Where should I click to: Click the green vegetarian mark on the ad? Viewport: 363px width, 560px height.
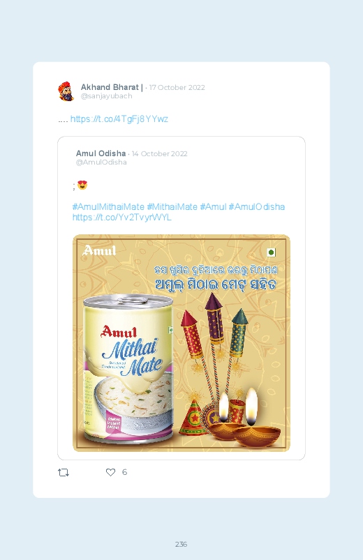[x=271, y=252]
